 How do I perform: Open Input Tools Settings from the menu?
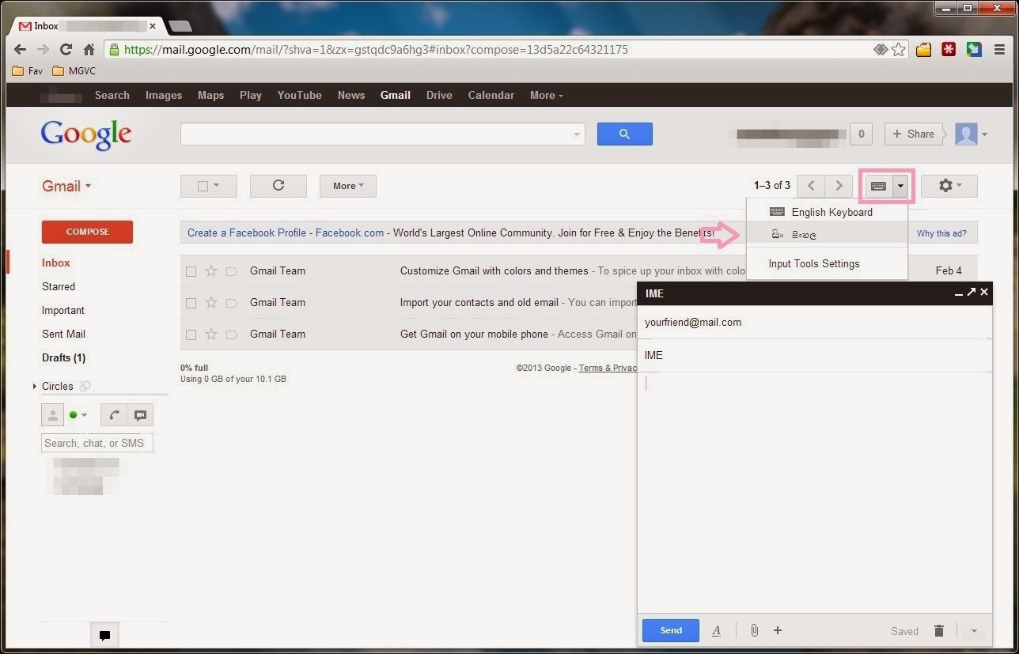tap(814, 263)
